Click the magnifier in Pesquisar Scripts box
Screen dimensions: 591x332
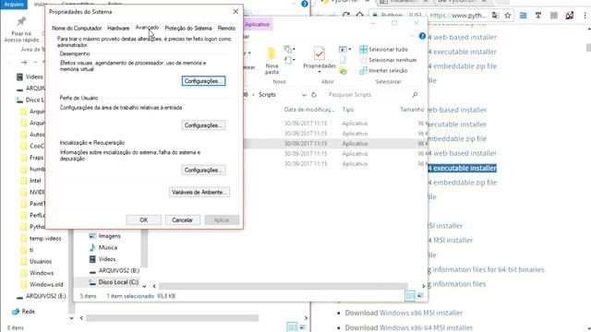click(415, 95)
